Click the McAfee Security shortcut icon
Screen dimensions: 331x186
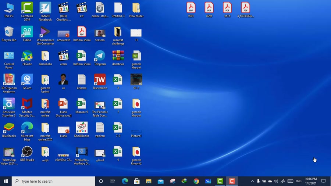point(27,104)
